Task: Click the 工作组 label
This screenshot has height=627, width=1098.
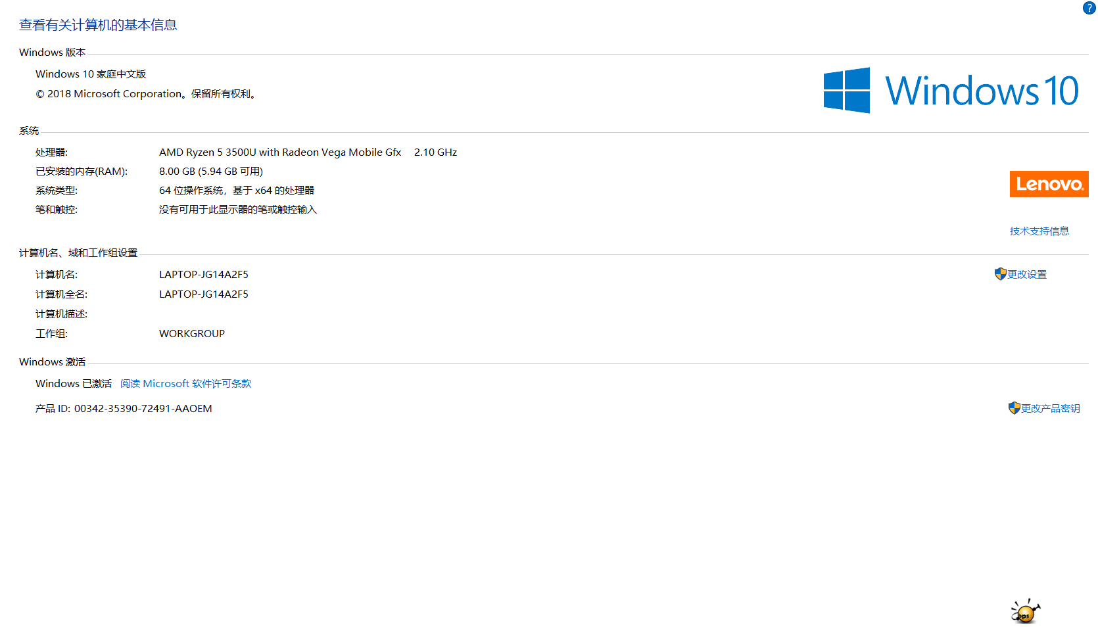Action: pyautogui.click(x=51, y=333)
